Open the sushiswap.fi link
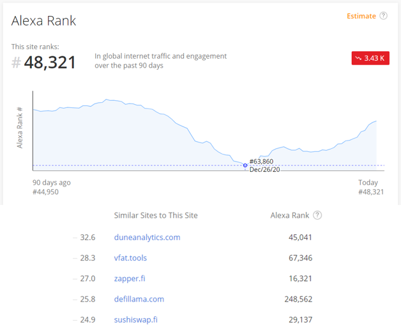The height and width of the screenshot is (334, 401). (136, 319)
